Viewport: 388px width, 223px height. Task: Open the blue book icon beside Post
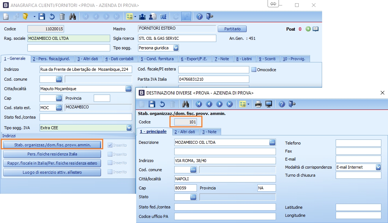coord(315,29)
